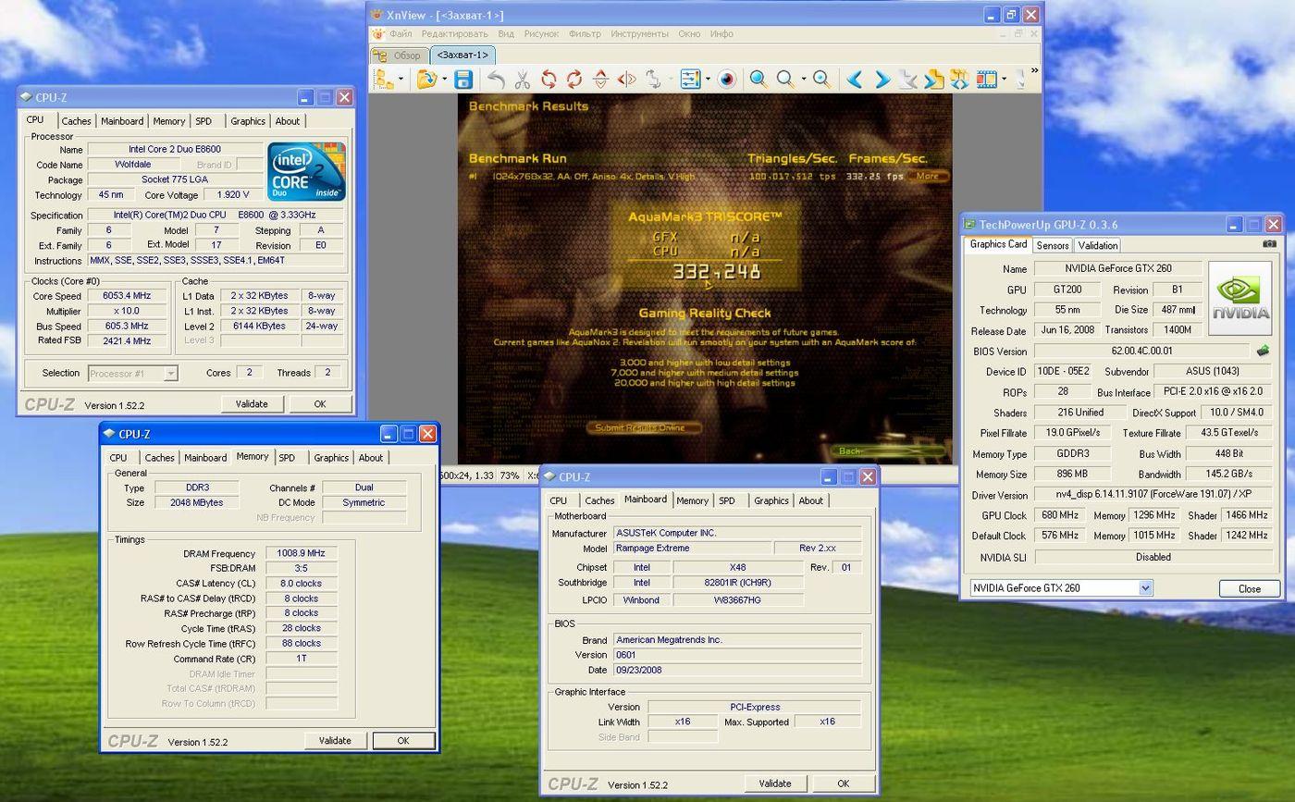Click the gray lossless transform icon in XnView
Image resolution: width=1295 pixels, height=802 pixels.
click(653, 80)
